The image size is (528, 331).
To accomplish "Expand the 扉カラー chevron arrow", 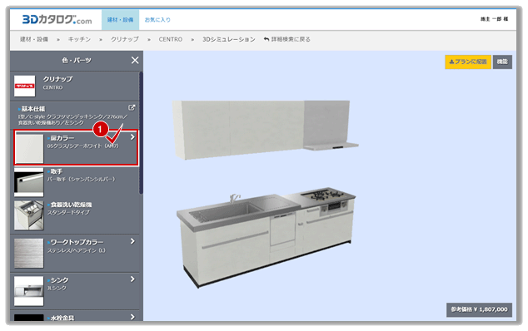I will click(132, 137).
